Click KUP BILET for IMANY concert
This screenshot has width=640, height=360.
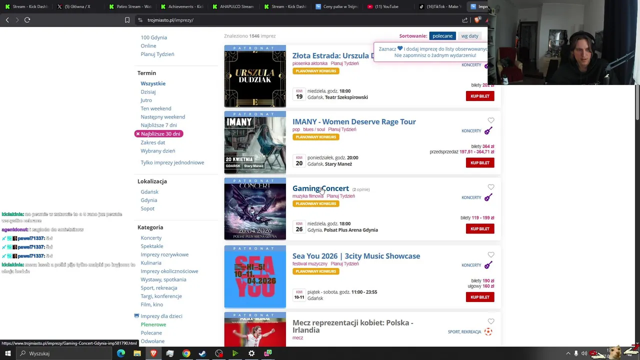click(x=480, y=162)
